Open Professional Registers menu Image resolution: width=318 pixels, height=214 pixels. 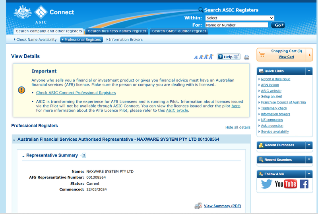(x=81, y=40)
